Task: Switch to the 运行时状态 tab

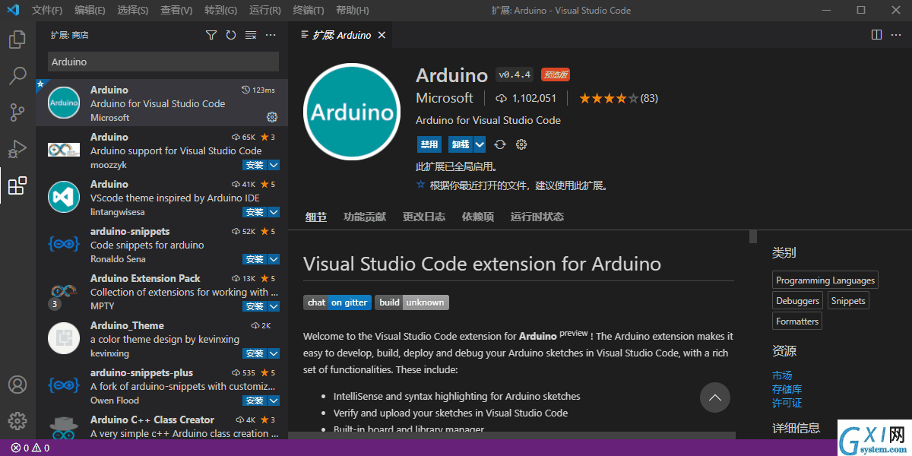Action: point(537,217)
